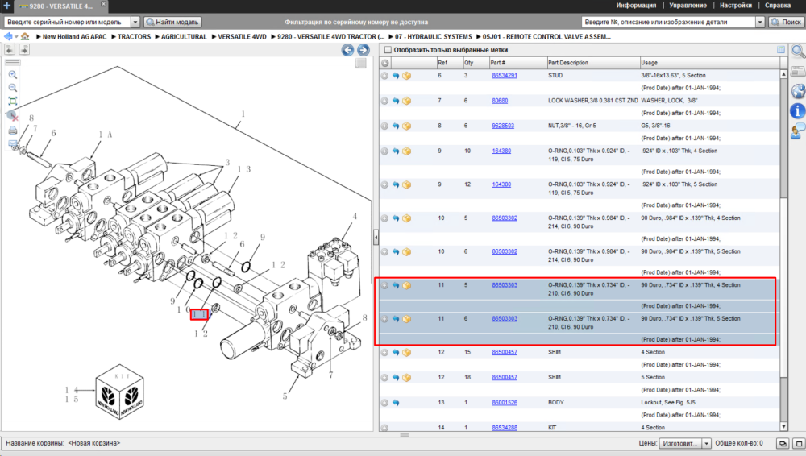Open the 'Цены' price type dropdown
The image size is (806, 456).
coord(706,443)
